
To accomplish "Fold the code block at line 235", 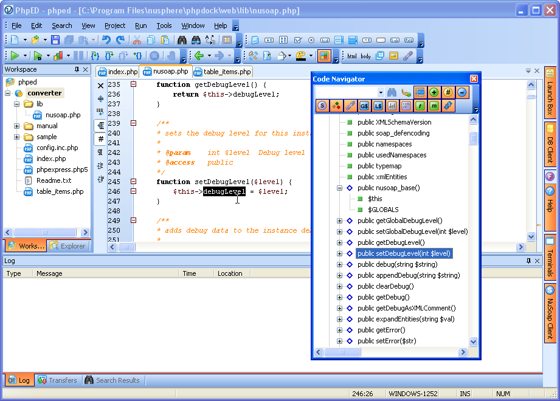I will click(x=134, y=84).
